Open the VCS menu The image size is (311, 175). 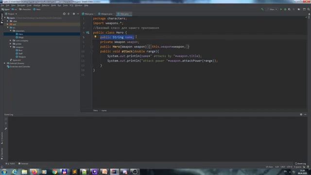click(71, 5)
